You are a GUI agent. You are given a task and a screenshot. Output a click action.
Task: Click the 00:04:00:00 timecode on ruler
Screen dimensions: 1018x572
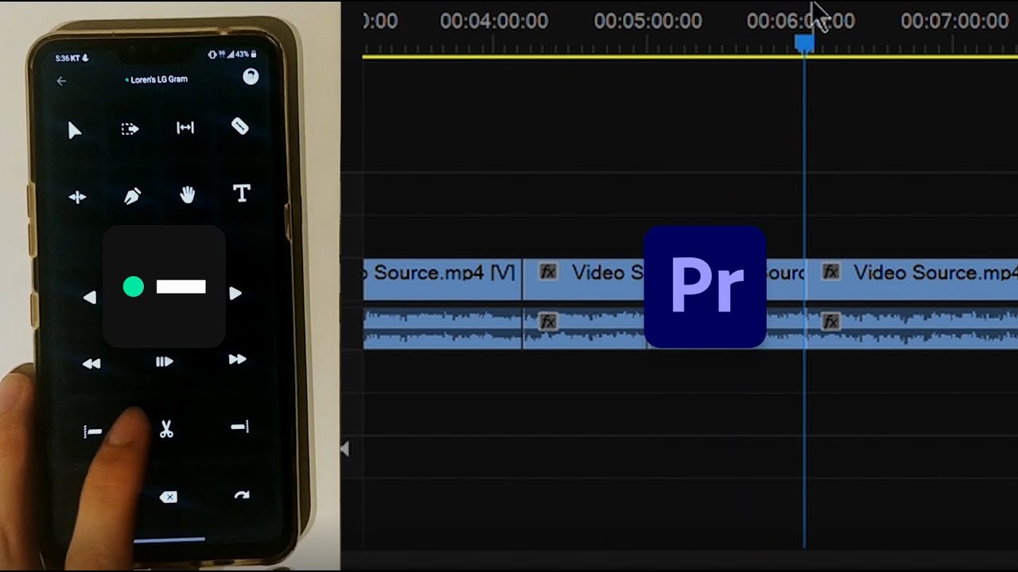pyautogui.click(x=494, y=21)
